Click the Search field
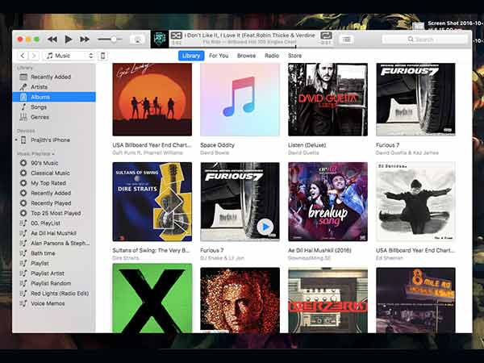This screenshot has height=363, width=484. pos(424,40)
